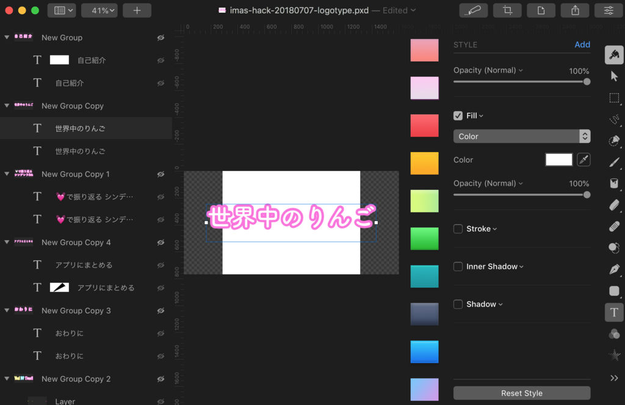Screen dimensions: 625x405
Task: Pick a fill color with the eyedropper
Action: [583, 159]
